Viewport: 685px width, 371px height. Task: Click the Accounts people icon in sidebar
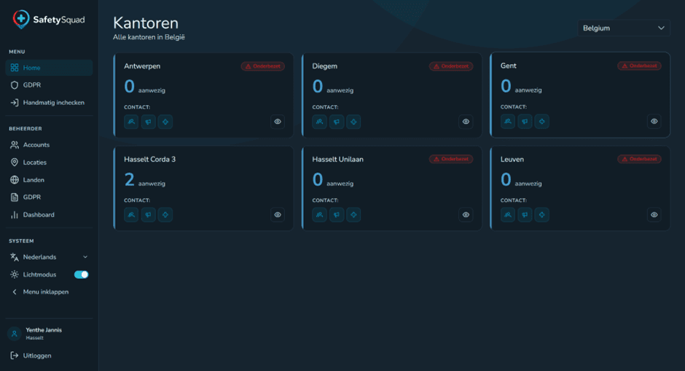tap(15, 145)
